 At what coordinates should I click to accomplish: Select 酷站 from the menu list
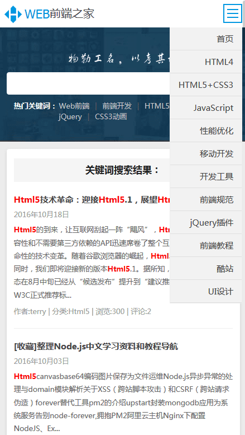point(206,269)
